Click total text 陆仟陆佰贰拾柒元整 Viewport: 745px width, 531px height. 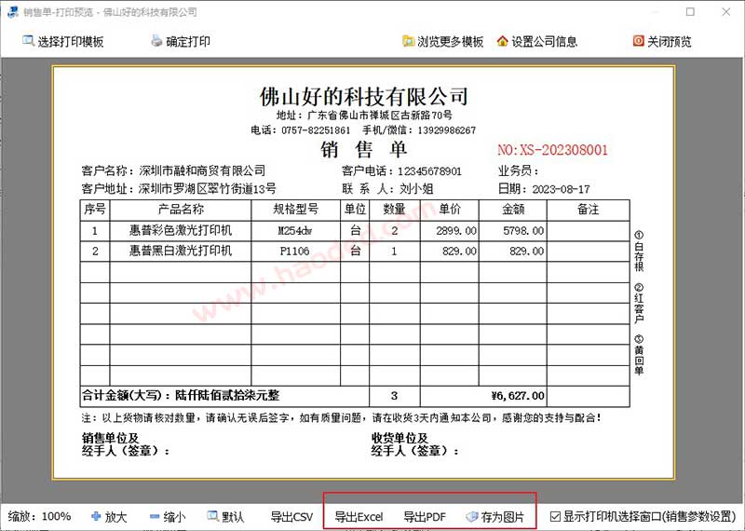(227, 395)
